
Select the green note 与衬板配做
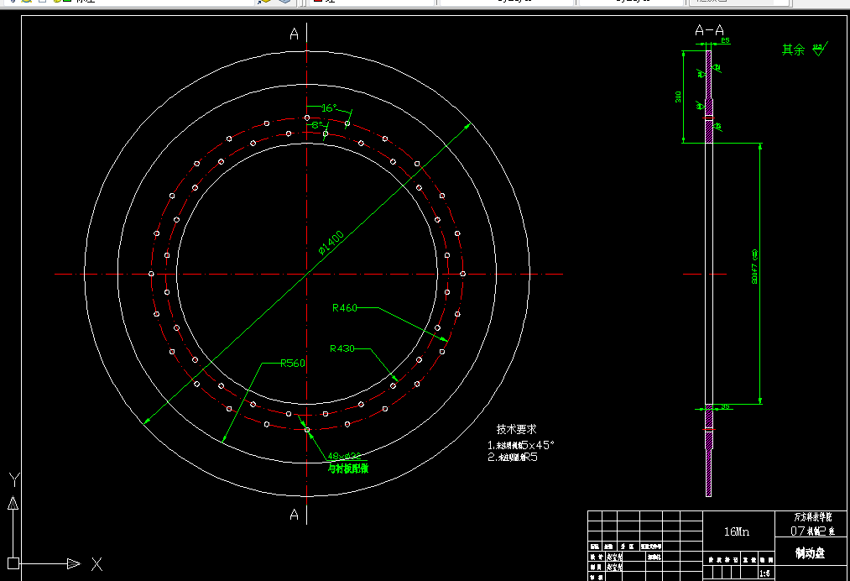pos(348,468)
